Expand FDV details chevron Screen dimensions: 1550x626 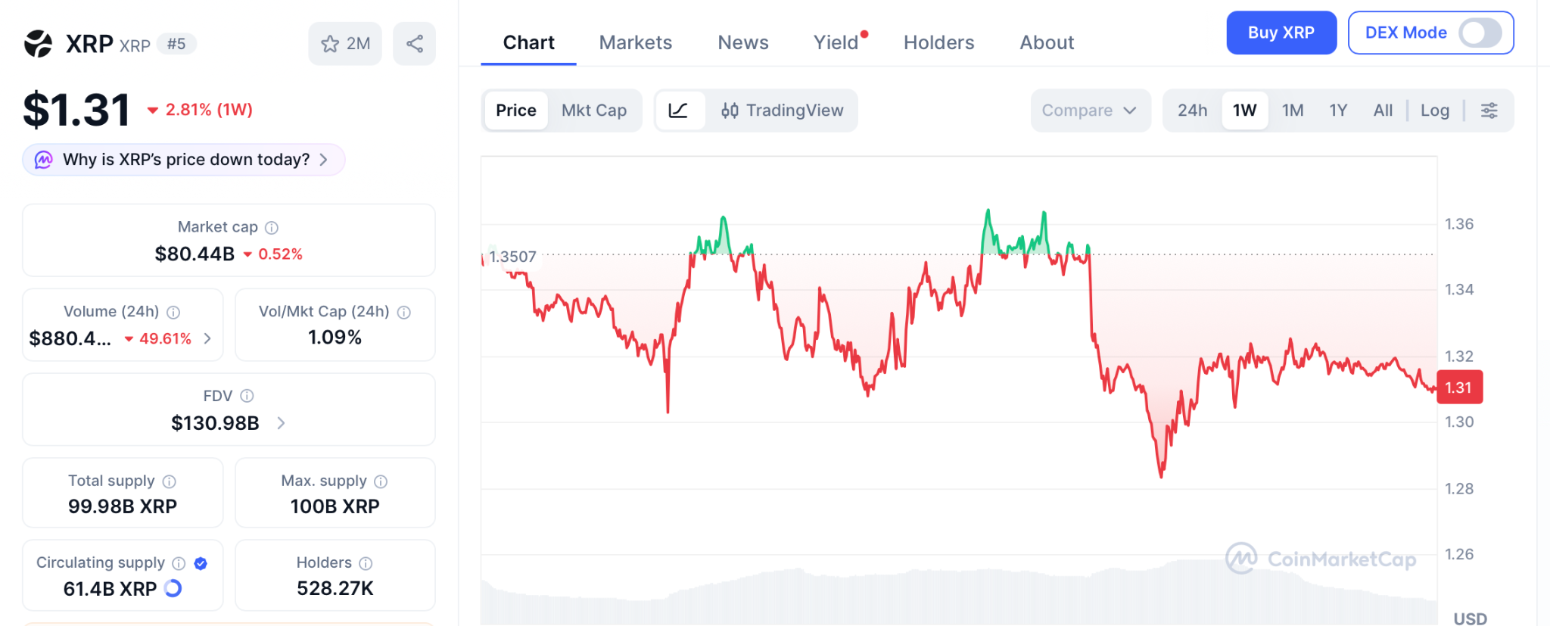280,423
